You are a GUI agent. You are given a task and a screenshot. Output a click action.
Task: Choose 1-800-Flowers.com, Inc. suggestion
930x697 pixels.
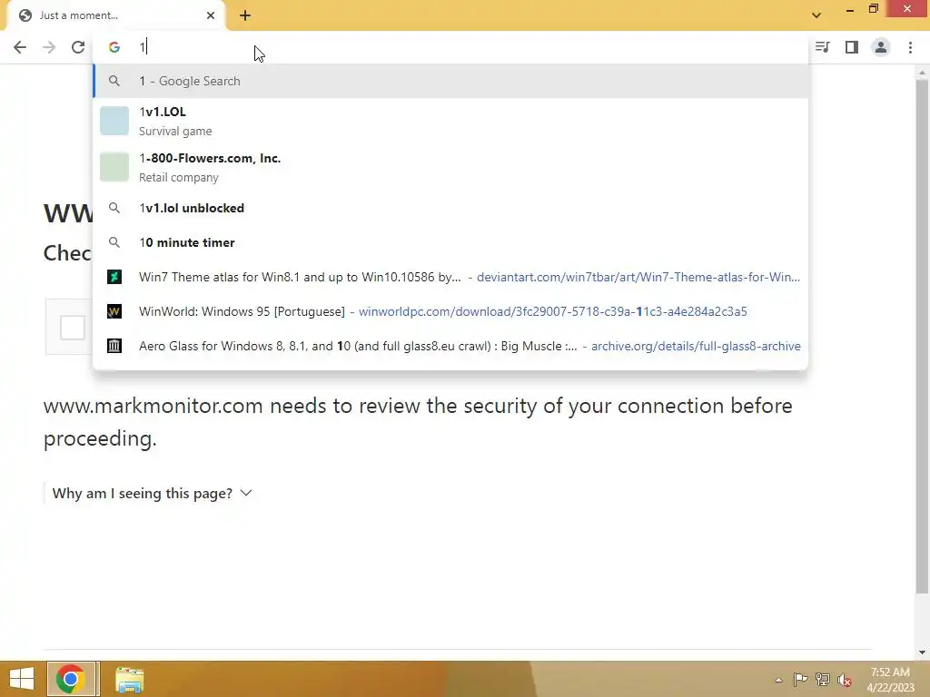tap(450, 167)
